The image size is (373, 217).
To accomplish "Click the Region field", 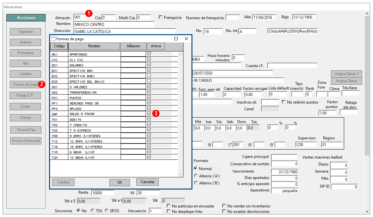I will pyautogui.click(x=332, y=145).
